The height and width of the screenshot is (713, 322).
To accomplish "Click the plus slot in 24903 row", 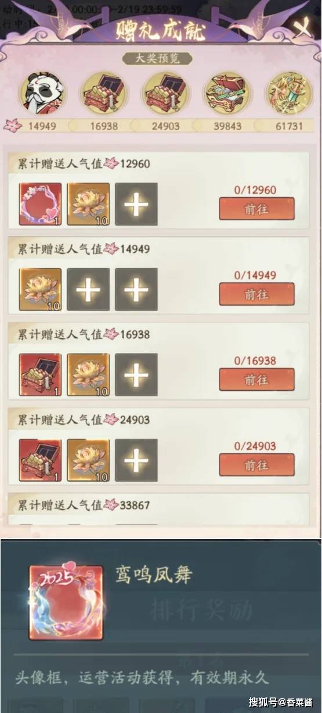I will pyautogui.click(x=136, y=461).
